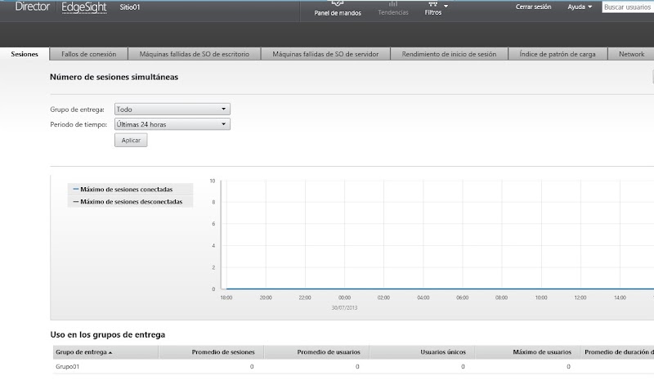Click the 30/07/2013 date label
Image resolution: width=654 pixels, height=385 pixels.
click(344, 308)
